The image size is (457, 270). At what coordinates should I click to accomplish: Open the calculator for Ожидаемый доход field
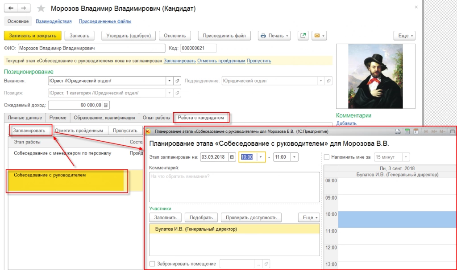pyautogui.click(x=106, y=105)
